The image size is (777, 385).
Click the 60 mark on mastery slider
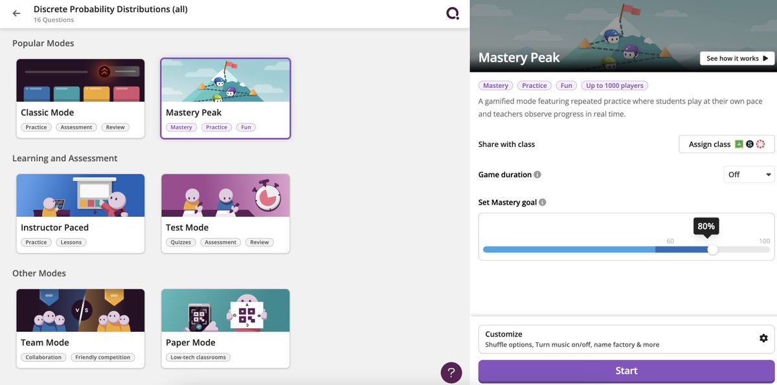[x=670, y=241]
